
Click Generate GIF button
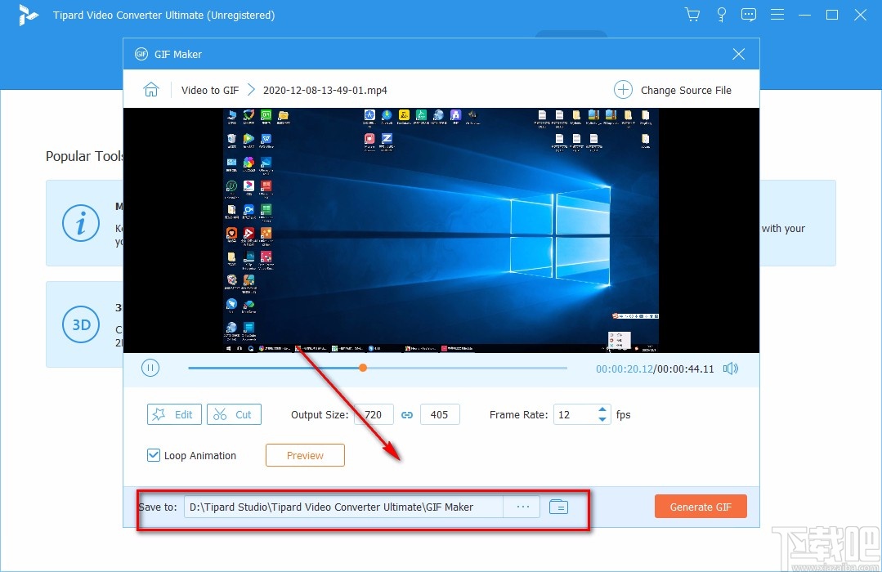[701, 507]
